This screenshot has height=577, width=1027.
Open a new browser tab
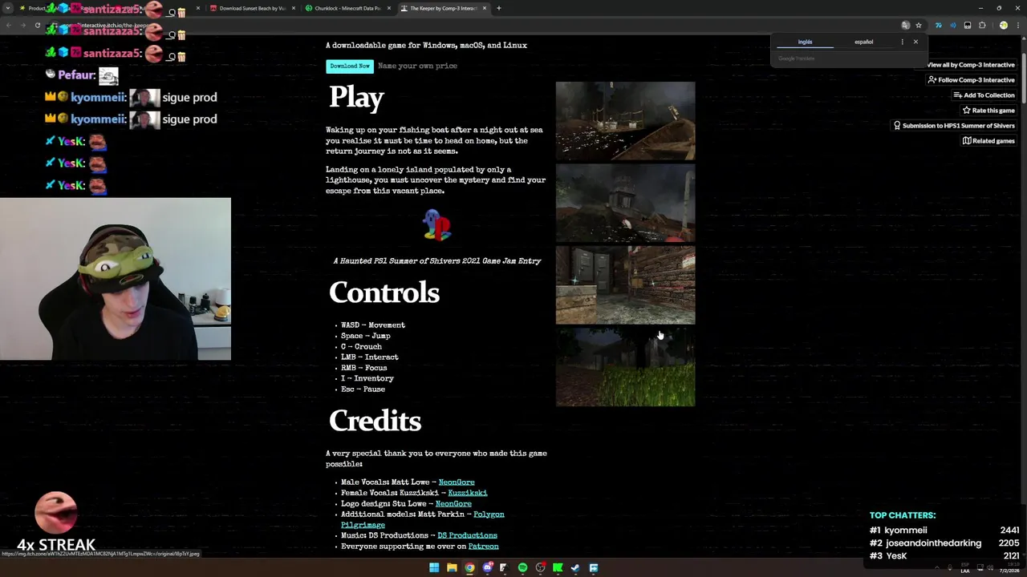(498, 8)
